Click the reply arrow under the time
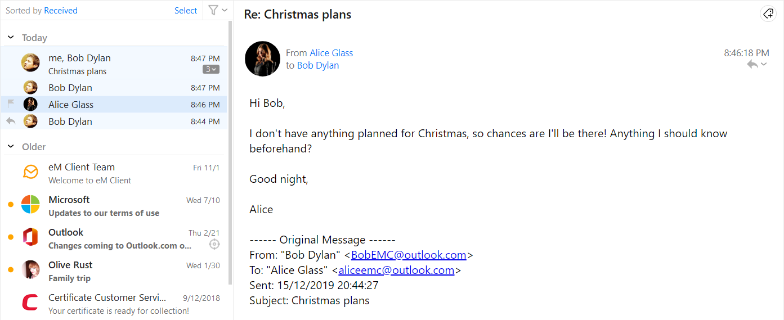The image size is (784, 320). [x=752, y=65]
